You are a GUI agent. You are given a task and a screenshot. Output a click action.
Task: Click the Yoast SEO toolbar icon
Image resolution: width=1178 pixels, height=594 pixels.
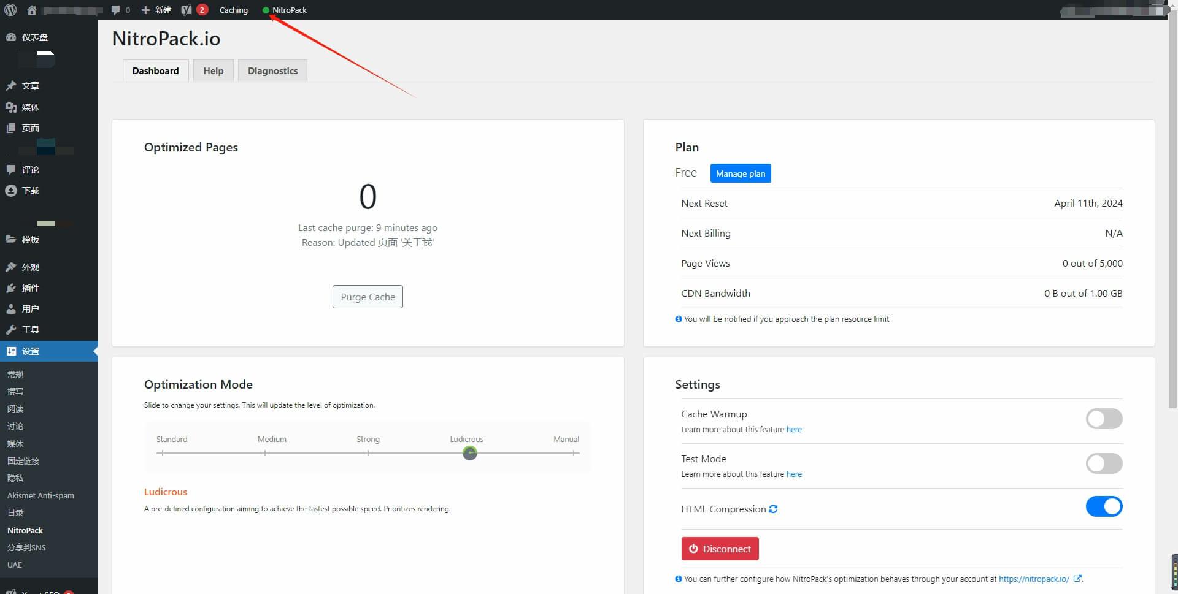(x=187, y=10)
